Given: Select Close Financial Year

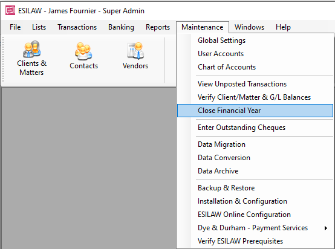Looking at the screenshot, I should (255, 111).
